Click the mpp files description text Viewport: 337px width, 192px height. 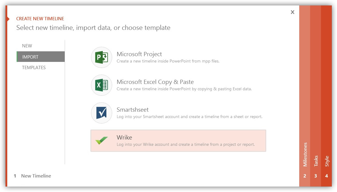(x=168, y=61)
